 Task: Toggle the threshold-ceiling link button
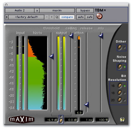pyautogui.click(x=61, y=121)
